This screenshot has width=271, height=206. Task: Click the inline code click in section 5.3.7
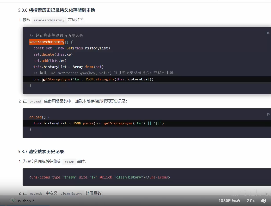69,162
